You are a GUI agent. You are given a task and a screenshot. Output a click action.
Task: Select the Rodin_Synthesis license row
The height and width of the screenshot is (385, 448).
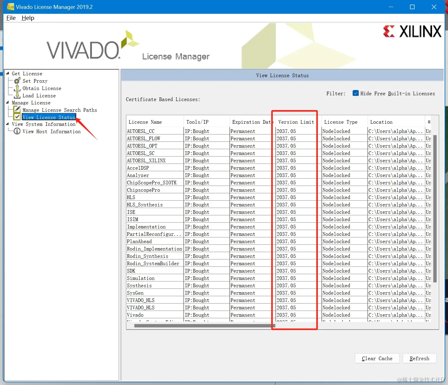click(278, 256)
